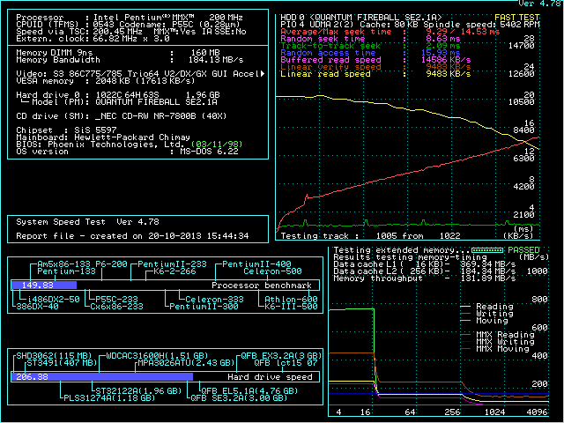Image resolution: width=564 pixels, height=423 pixels.
Task: Click the SHD3062(115 MB) drive label
Action: click(x=55, y=356)
